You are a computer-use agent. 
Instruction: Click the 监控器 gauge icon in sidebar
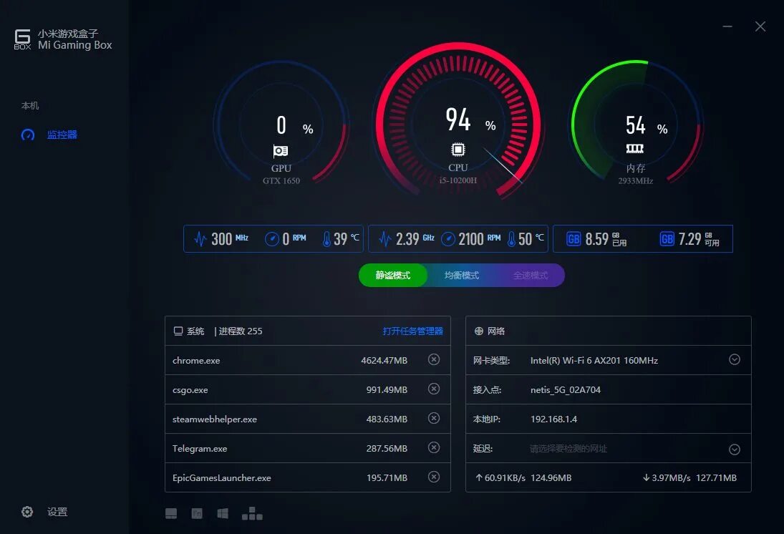tap(27, 135)
